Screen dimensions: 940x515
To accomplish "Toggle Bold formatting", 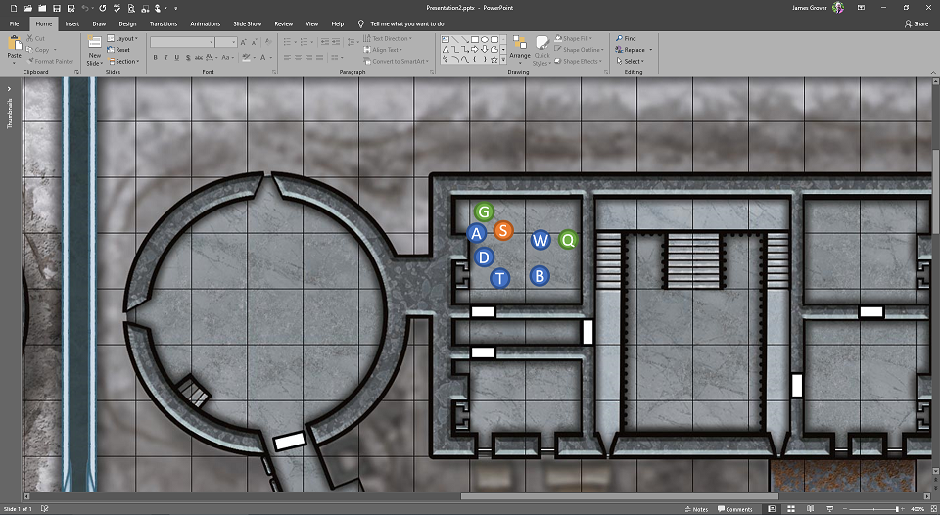I will 155,58.
